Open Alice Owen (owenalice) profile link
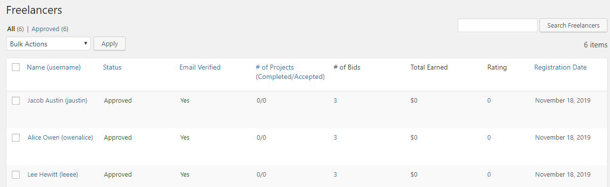Viewport: 610px width, 187px height. (x=60, y=137)
